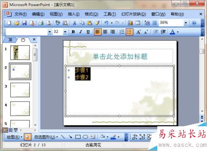Open the font size 32 dropdown

[65, 32]
